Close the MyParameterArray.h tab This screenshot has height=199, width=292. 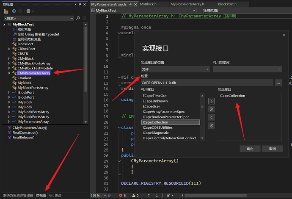click(x=135, y=4)
